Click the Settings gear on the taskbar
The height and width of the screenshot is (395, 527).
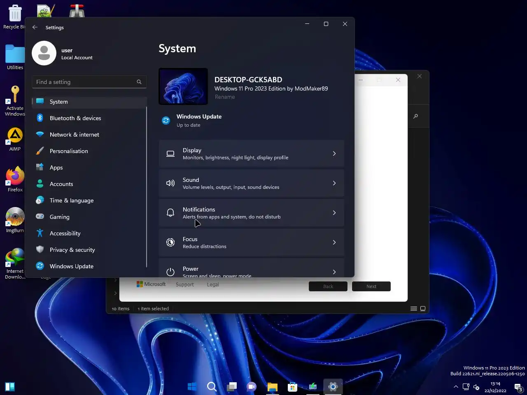pos(333,387)
